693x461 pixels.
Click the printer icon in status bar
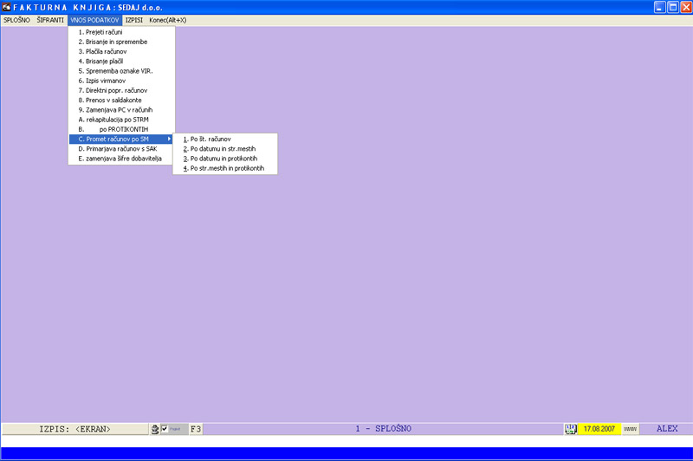pyautogui.click(x=155, y=429)
